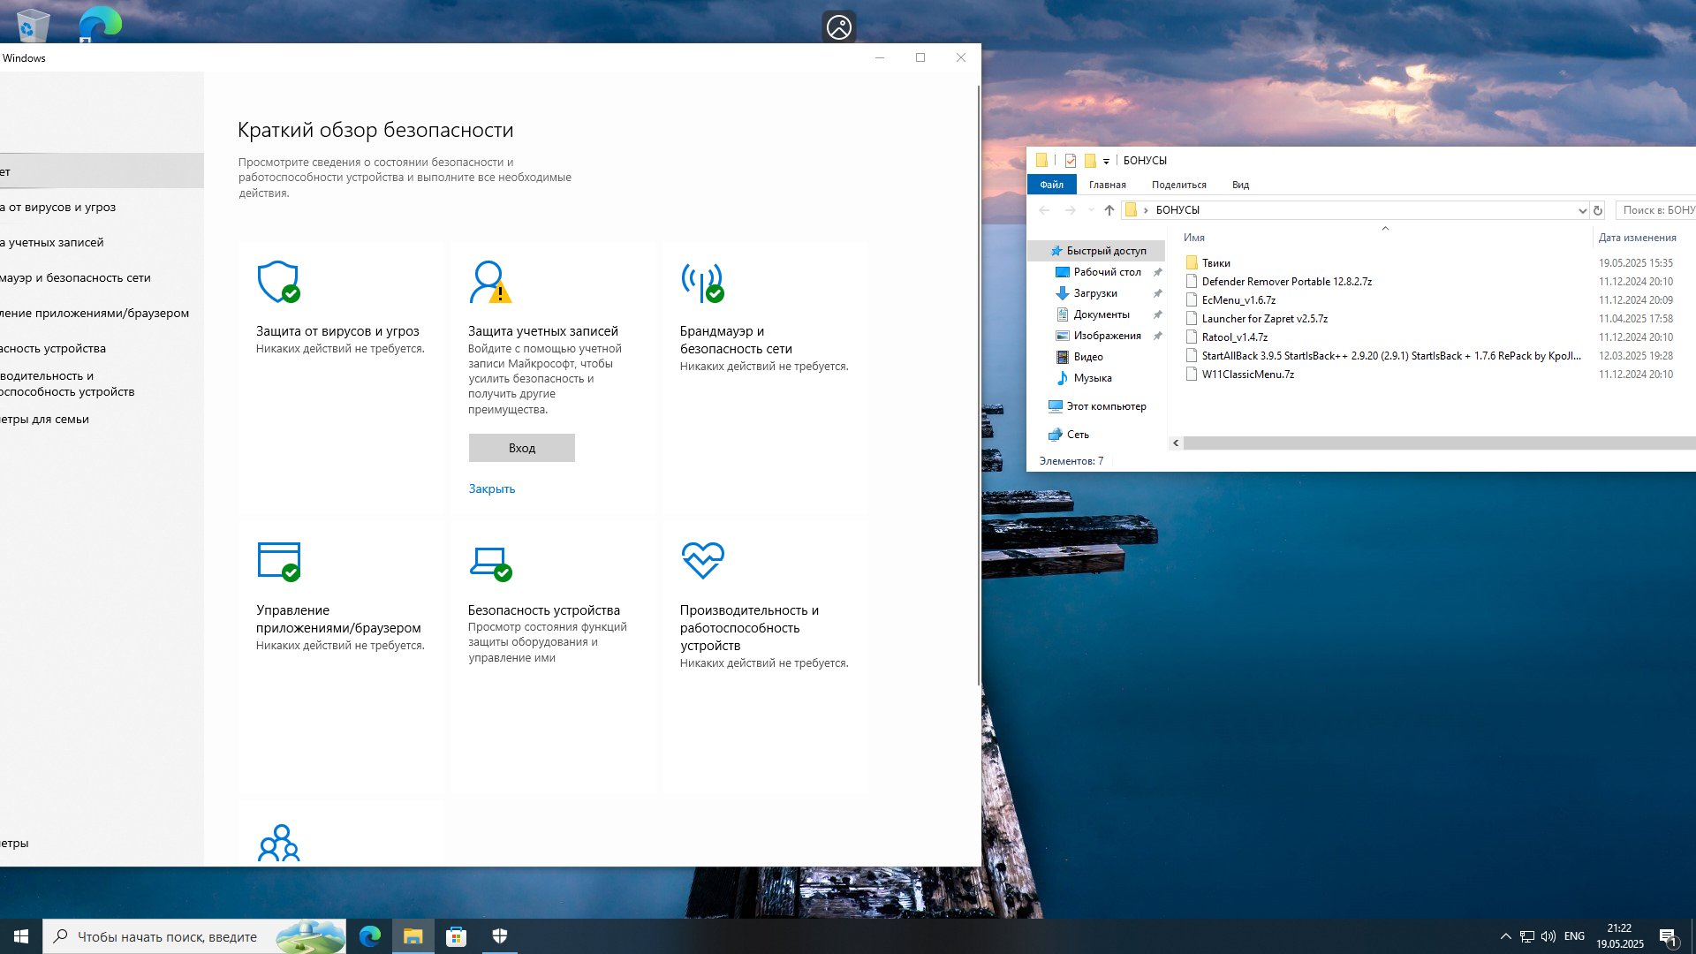
Task: Click the taskbar clock and date
Action: pyautogui.click(x=1619, y=936)
